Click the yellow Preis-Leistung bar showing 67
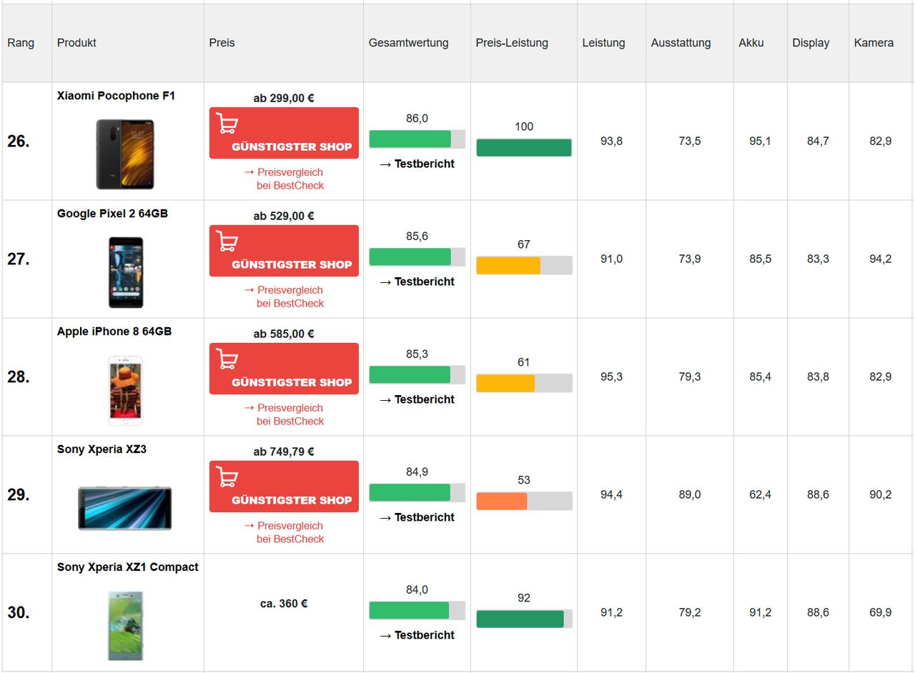The width and height of the screenshot is (915, 673). coord(524,265)
